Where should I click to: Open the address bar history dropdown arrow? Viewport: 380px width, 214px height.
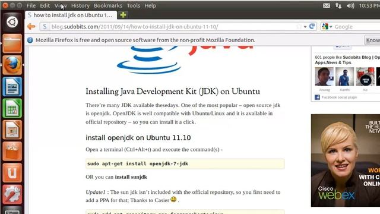[x=305, y=27]
